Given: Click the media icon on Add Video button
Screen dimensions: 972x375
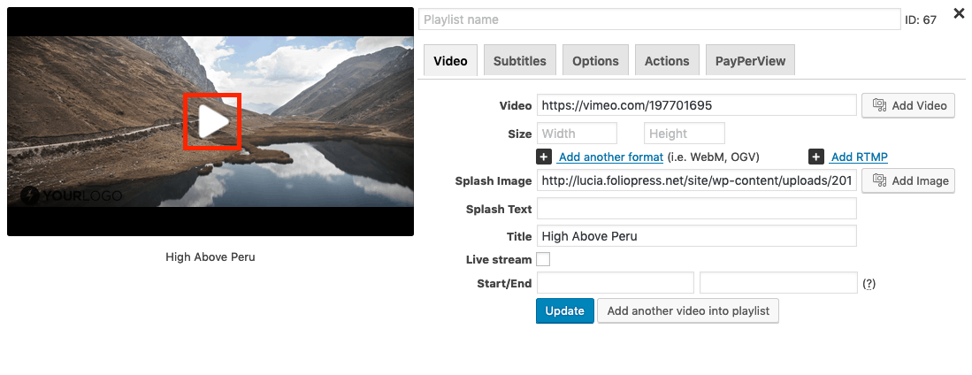Looking at the screenshot, I should tap(879, 105).
